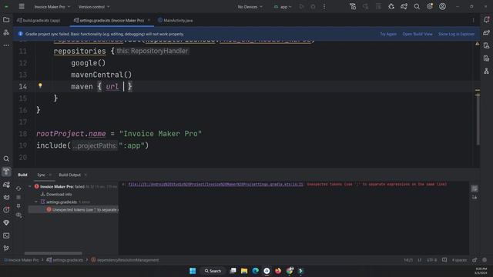Screen dimensions: 493x277
Task: Click Try Again in sync banner
Action: click(x=388, y=34)
